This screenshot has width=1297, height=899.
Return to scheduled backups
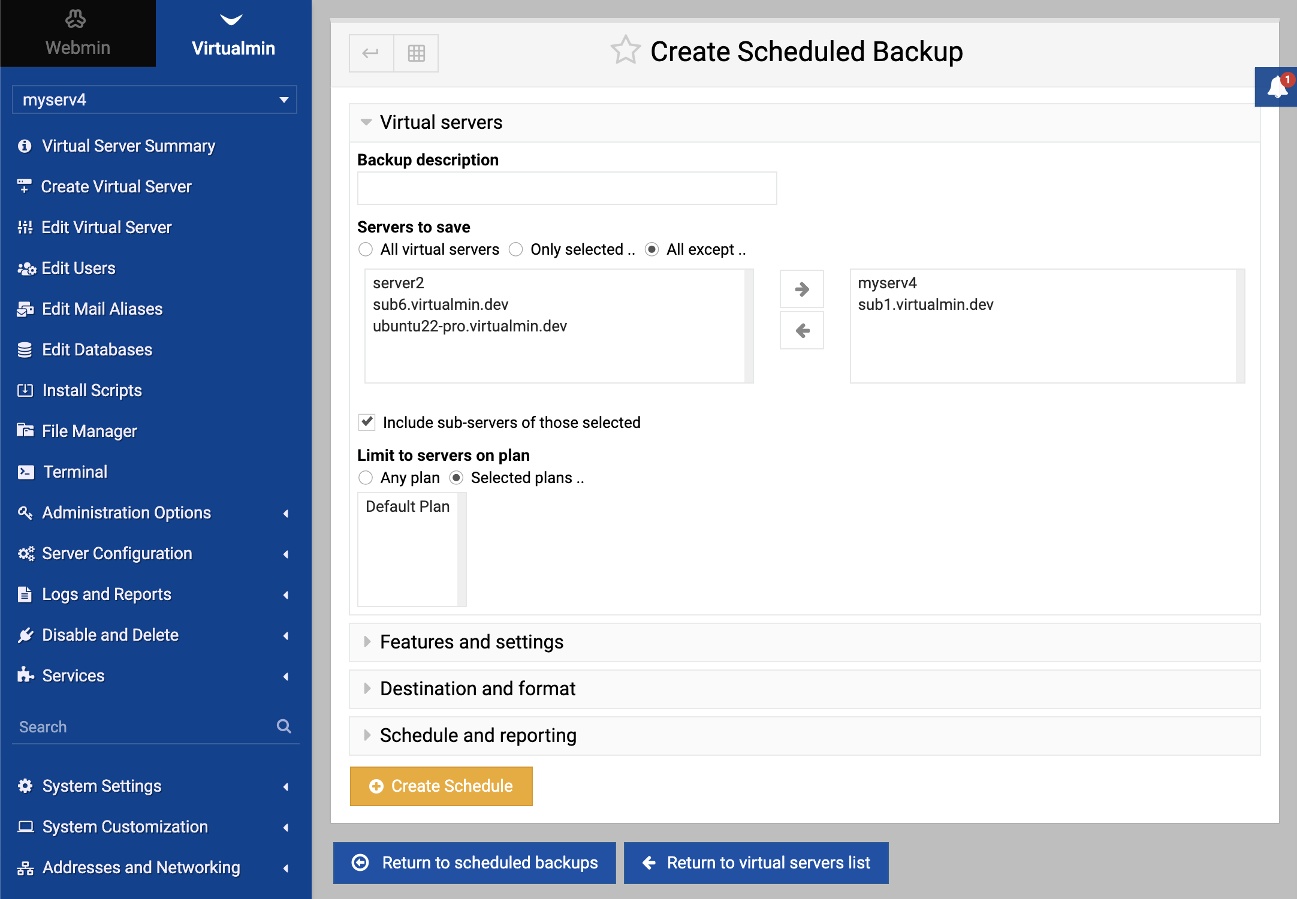[474, 863]
